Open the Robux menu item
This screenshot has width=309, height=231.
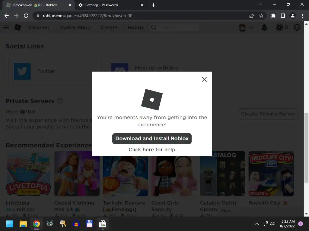[135, 27]
